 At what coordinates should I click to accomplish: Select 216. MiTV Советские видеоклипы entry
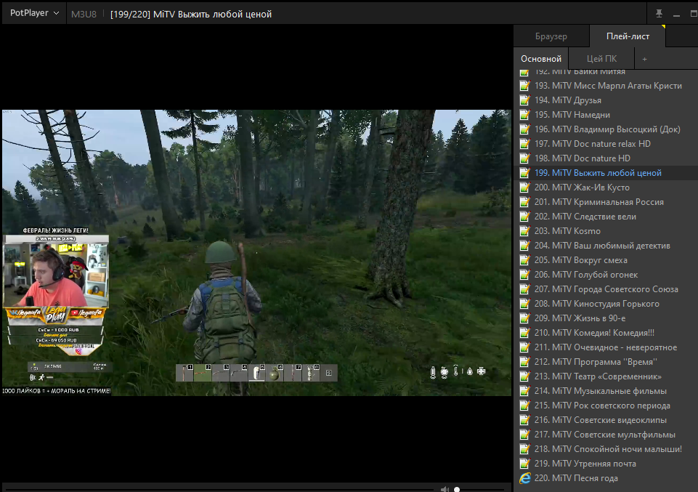click(606, 420)
